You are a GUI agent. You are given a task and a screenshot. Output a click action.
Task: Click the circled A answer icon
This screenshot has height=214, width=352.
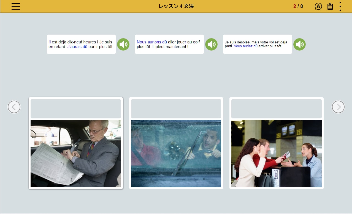coord(318,6)
